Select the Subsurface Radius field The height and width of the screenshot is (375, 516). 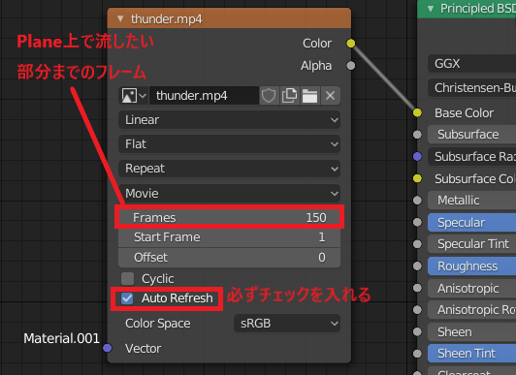click(471, 156)
